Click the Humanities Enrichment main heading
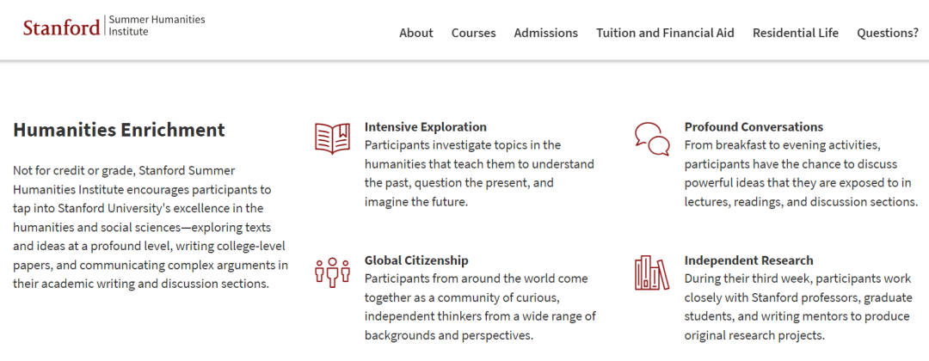Viewport: 929px width, 361px height. [x=119, y=130]
